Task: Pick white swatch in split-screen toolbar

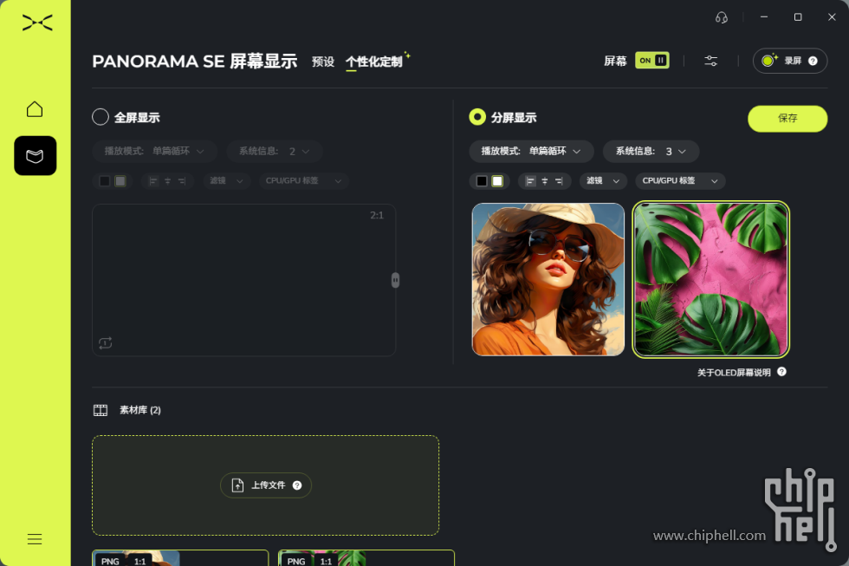Action: pyautogui.click(x=497, y=181)
